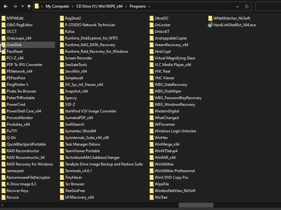
Task: Select HardLinkShellExt_X64.exe installer icon
Action: coord(210,25)
